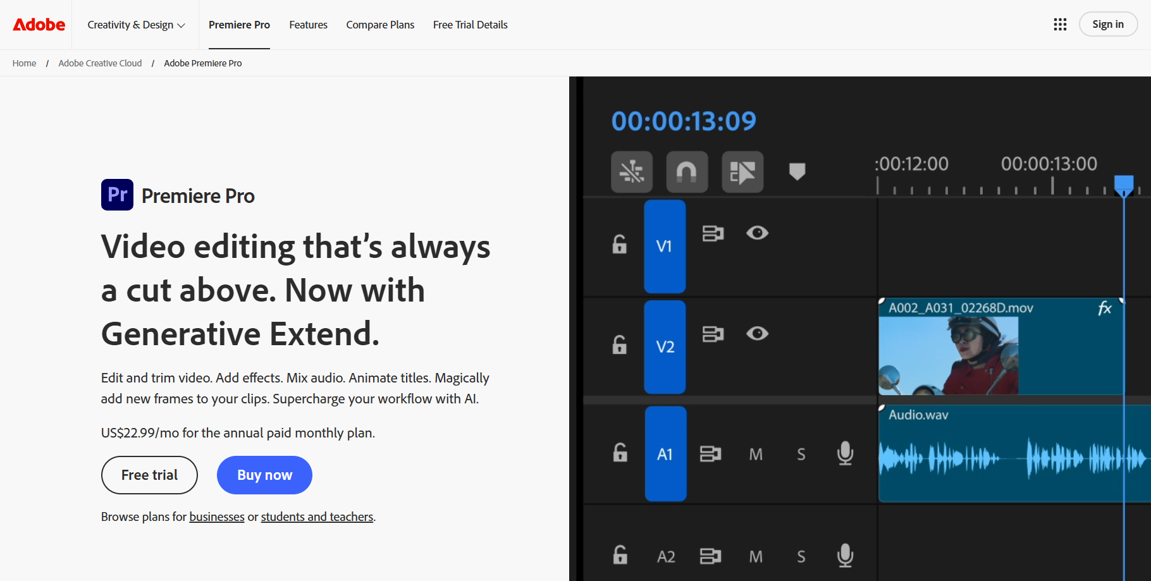Viewport: 1151px width, 581px height.
Task: Click the 00:00:13:09 timecode display
Action: point(684,121)
